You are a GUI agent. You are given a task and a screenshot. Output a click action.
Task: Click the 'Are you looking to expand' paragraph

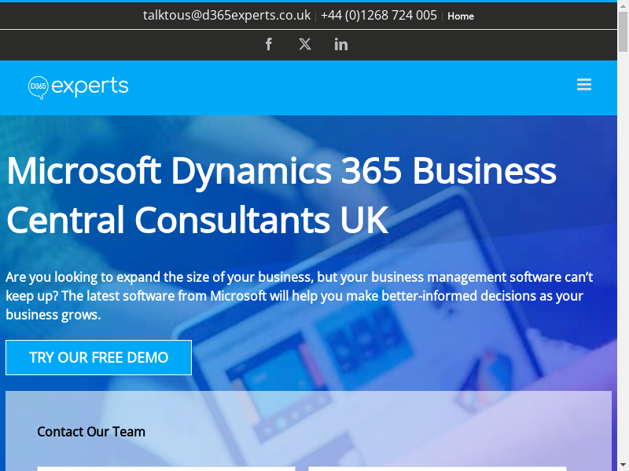coord(299,296)
